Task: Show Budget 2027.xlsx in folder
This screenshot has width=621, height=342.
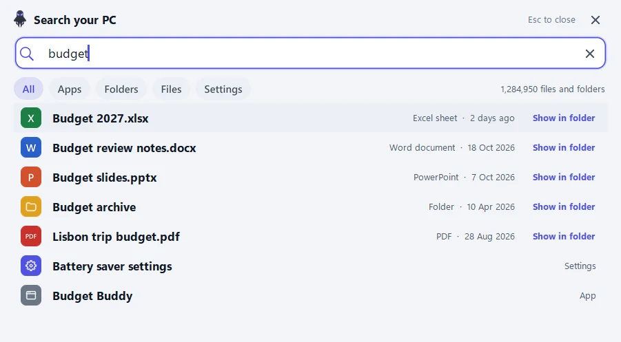Action: pyautogui.click(x=564, y=118)
